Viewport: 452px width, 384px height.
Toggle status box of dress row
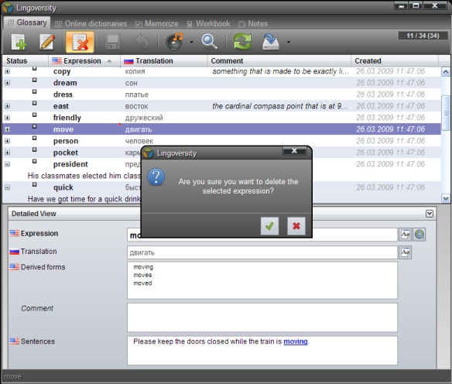(34, 91)
